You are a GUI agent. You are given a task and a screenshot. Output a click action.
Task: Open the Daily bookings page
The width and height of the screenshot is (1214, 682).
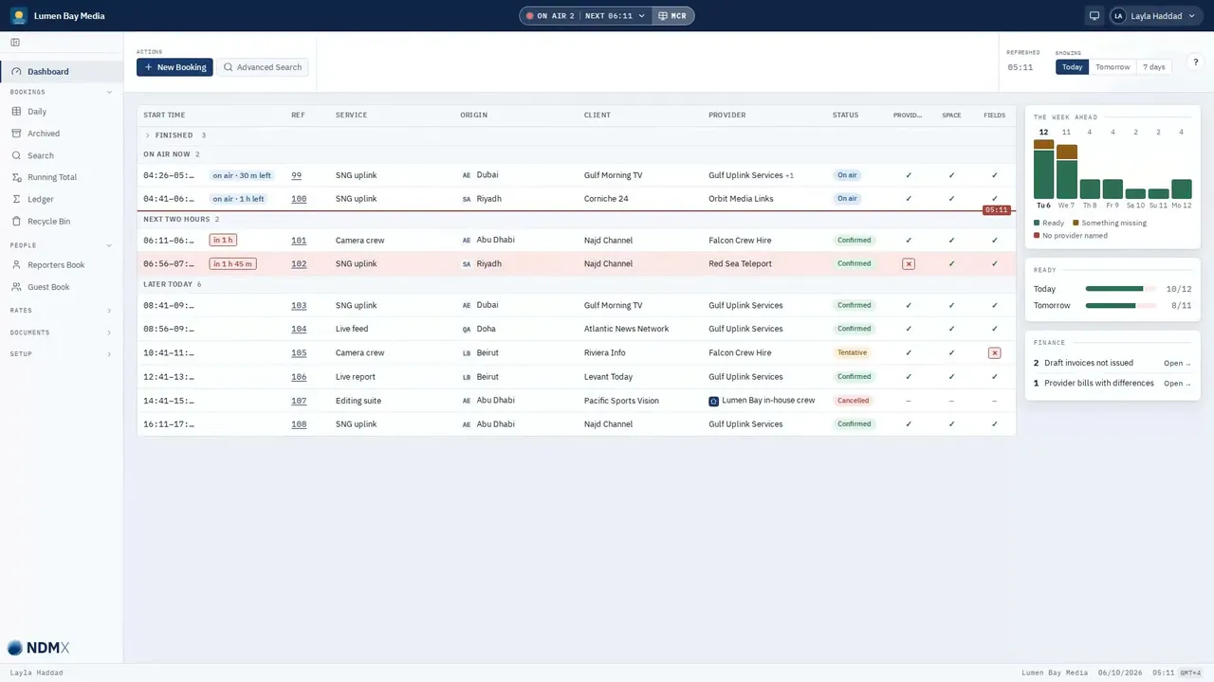pyautogui.click(x=62, y=112)
